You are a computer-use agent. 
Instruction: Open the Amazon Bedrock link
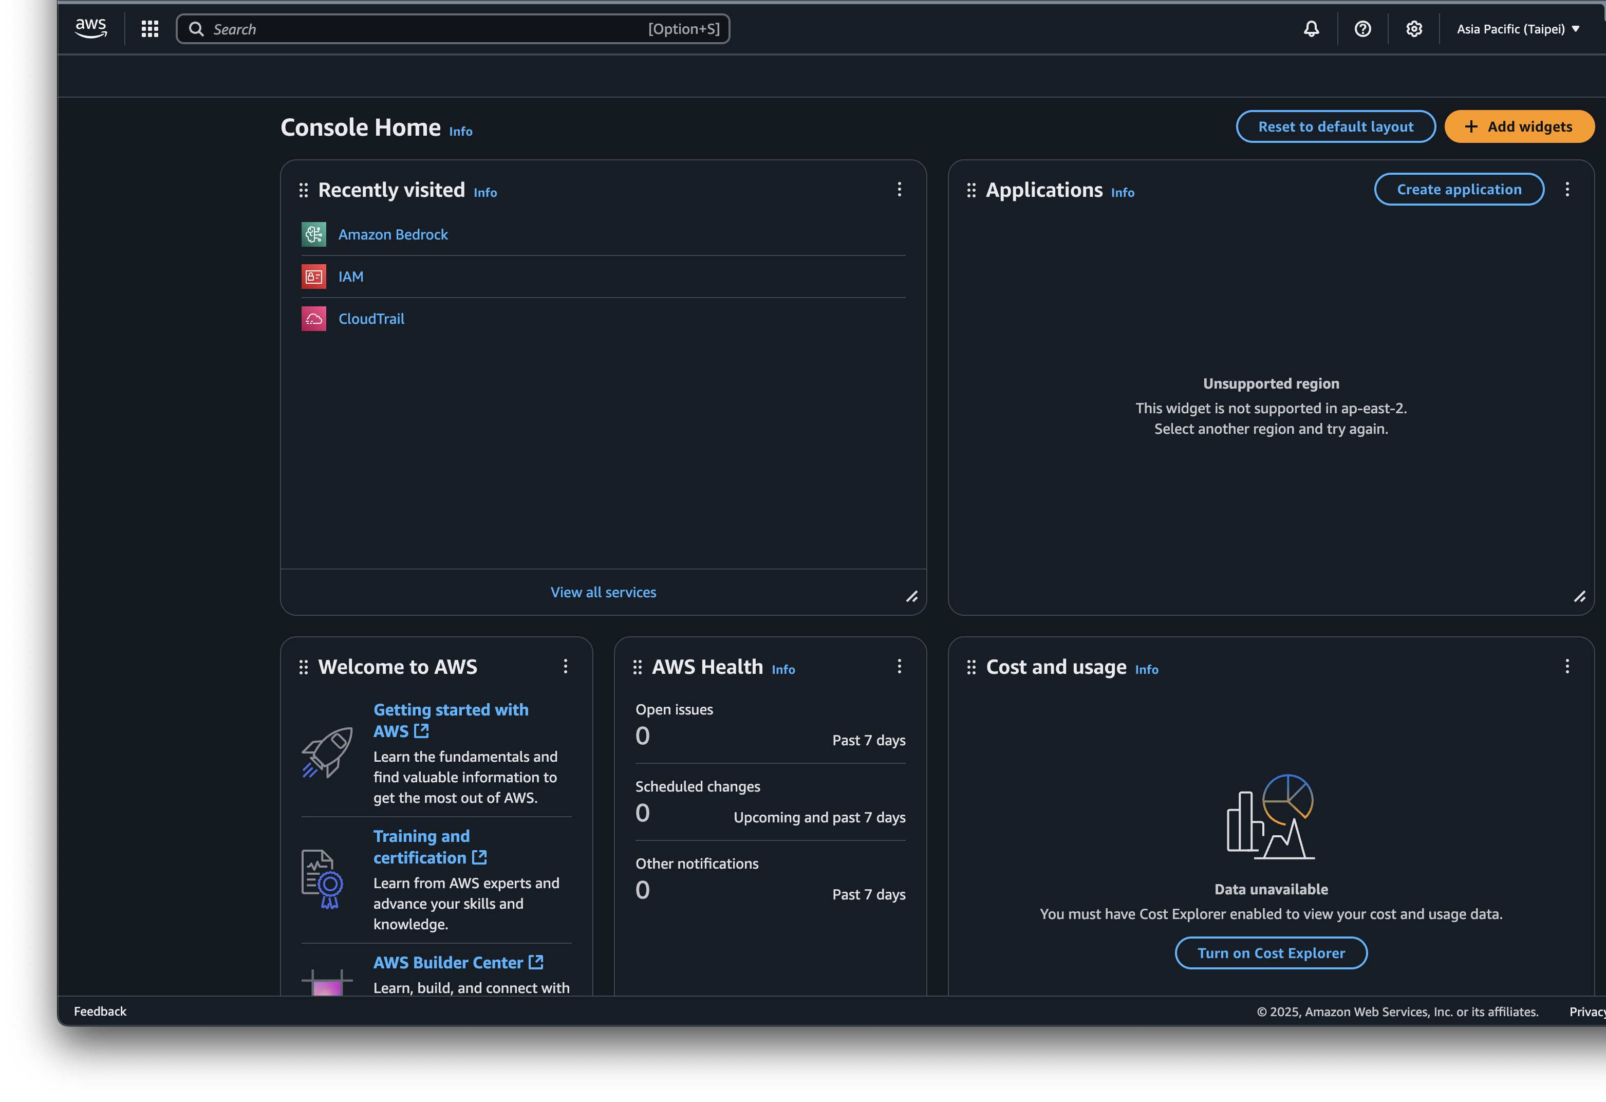click(x=393, y=234)
